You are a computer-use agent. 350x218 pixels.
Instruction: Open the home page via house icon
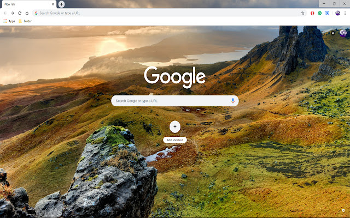(x=27, y=13)
